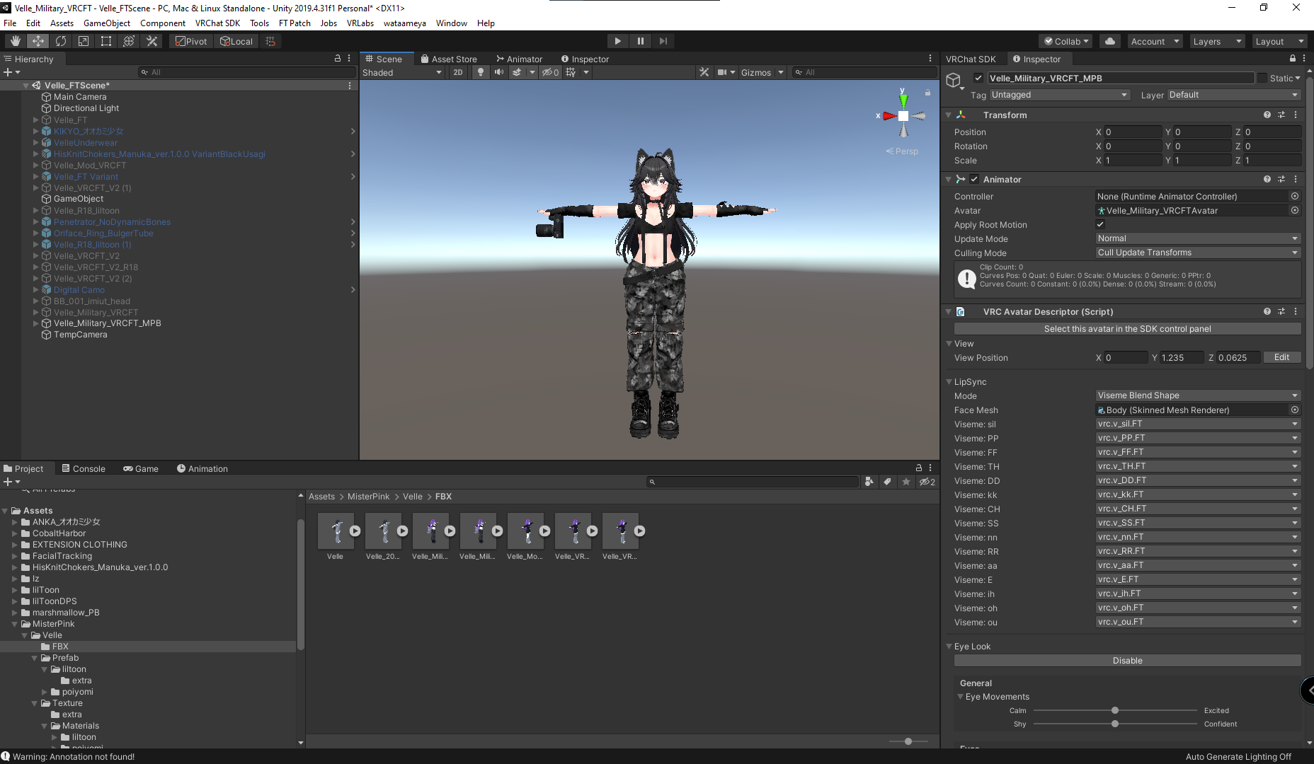Toggle the GameObject active checkbox

tap(978, 78)
